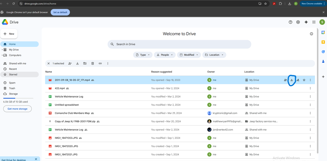The width and height of the screenshot is (327, 161).
Task: Click the copy link icon in the selection toolbar
Action: pyautogui.click(x=100, y=63)
